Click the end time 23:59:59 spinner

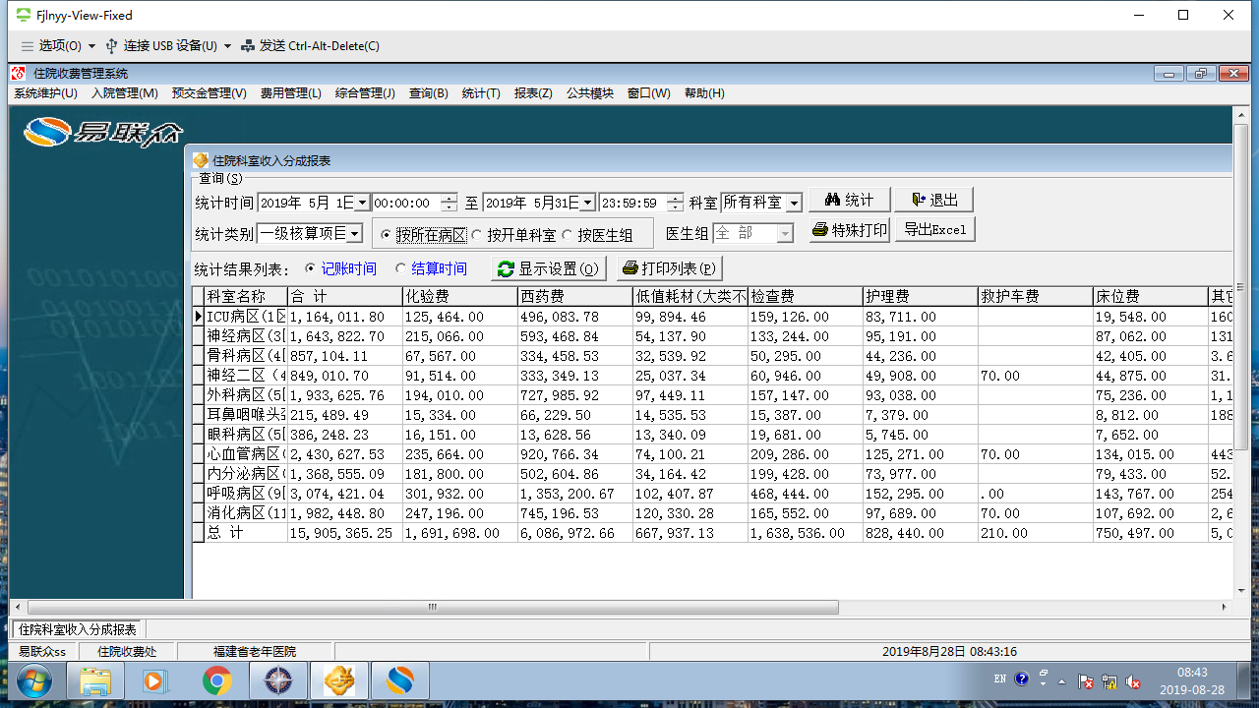(x=675, y=203)
